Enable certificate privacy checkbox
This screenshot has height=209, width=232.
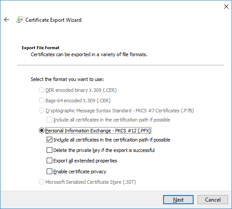pos(49,172)
